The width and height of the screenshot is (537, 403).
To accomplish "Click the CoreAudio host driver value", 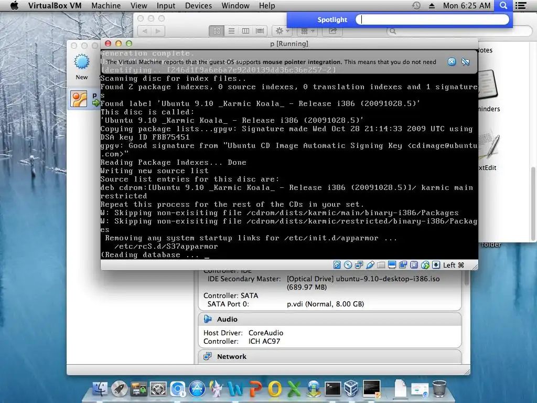I will click(x=266, y=333).
